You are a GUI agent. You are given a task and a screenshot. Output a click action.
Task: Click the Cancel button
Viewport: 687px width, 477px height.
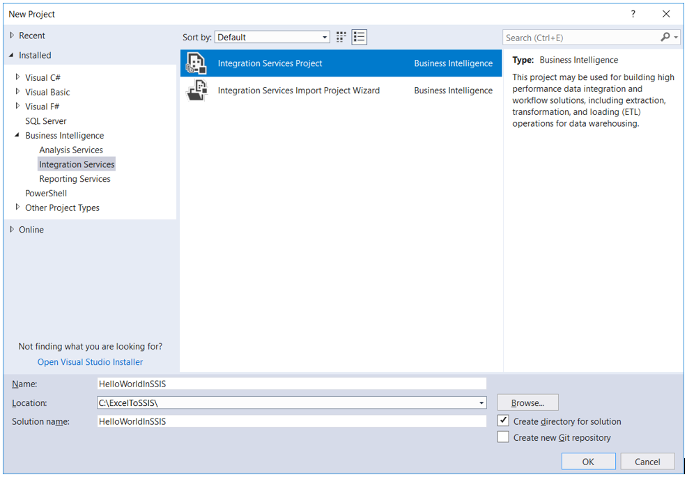[x=647, y=462]
